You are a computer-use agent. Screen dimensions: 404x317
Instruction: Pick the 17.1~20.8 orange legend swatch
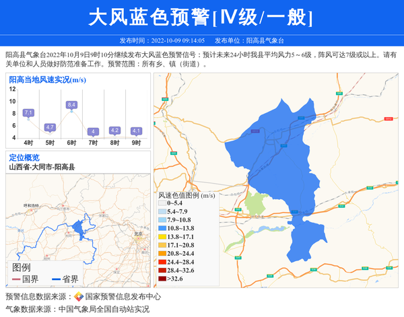(162, 245)
